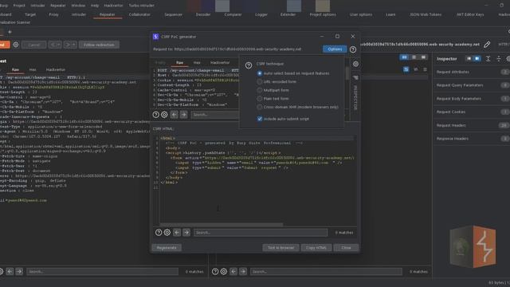Switch dialog request view to Hex tab
The width and height of the screenshot is (510, 287).
coord(197,62)
